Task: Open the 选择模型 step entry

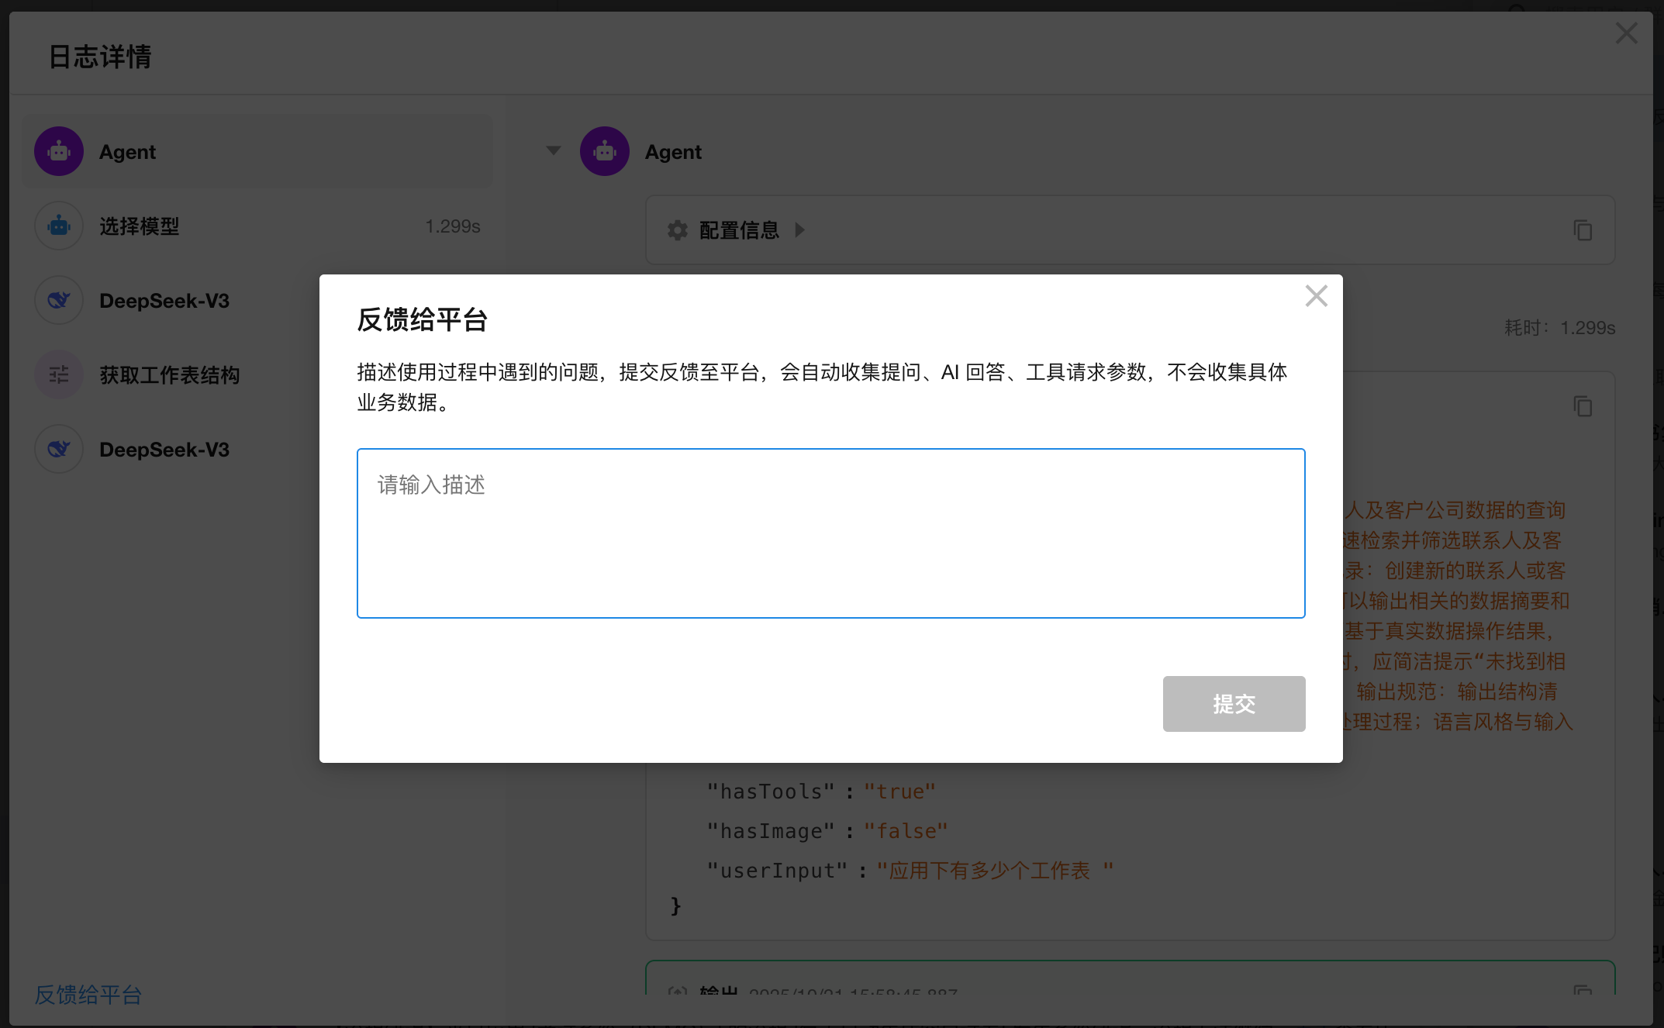Action: point(140,226)
